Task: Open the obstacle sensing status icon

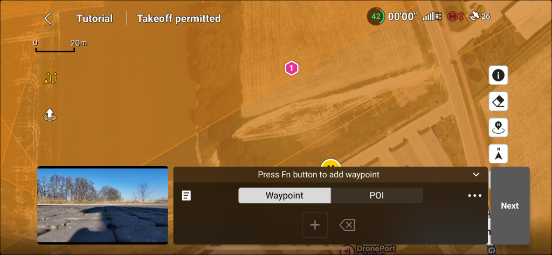Action: tap(456, 16)
